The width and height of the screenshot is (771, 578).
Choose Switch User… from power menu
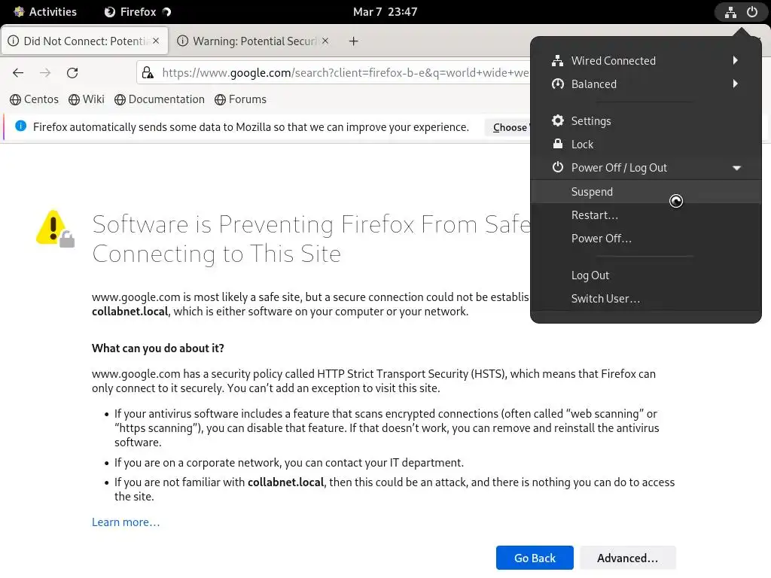tap(645, 298)
